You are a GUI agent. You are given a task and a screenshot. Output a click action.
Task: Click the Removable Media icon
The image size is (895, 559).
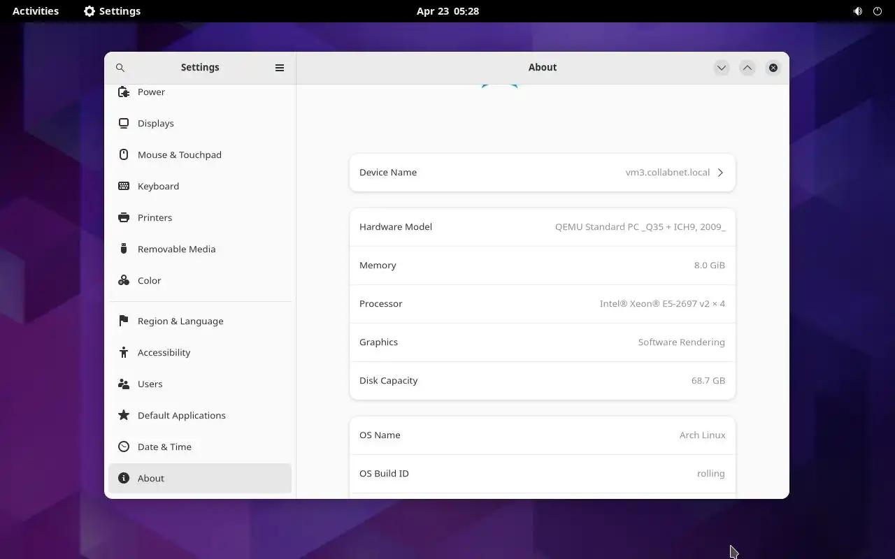[x=124, y=249]
